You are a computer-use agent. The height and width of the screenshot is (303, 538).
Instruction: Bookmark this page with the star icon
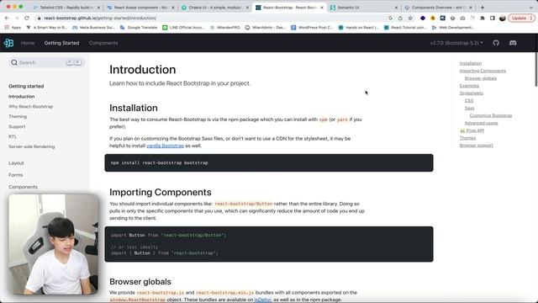pyautogui.click(x=410, y=18)
